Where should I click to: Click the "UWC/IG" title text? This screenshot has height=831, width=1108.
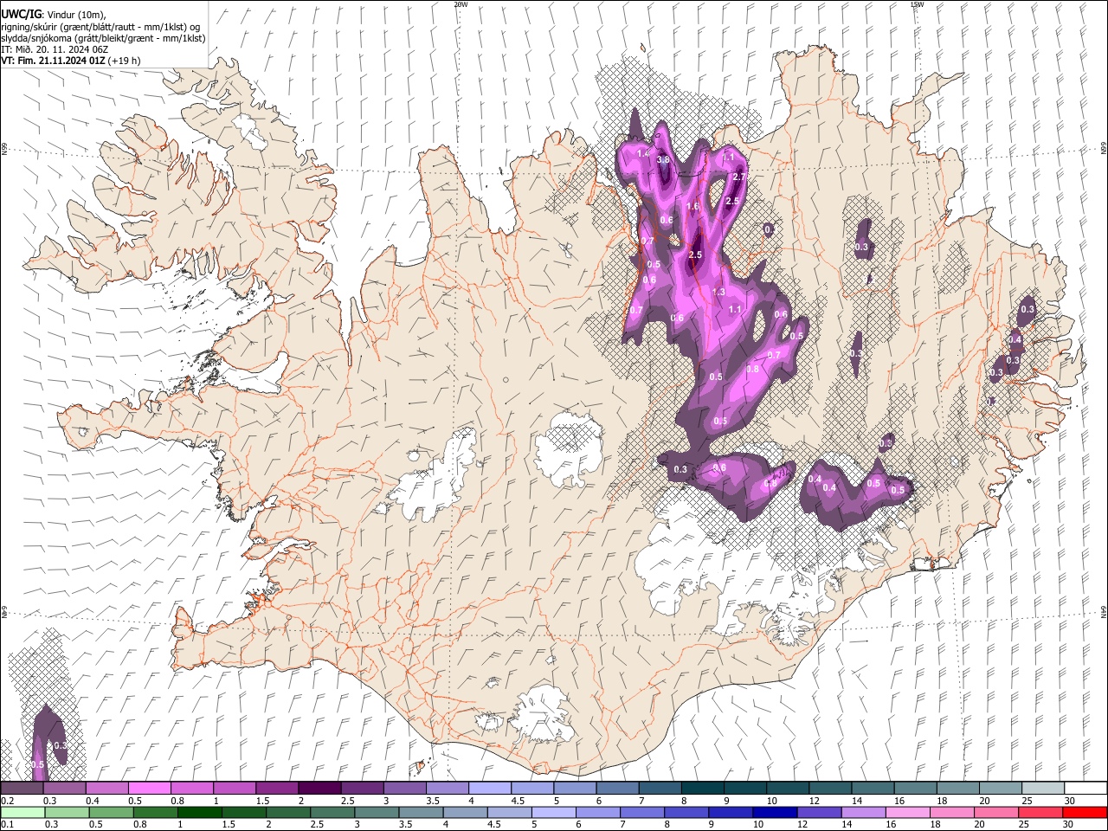pyautogui.click(x=20, y=15)
